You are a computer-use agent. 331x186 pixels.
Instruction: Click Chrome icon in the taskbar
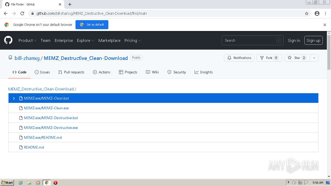(47, 183)
